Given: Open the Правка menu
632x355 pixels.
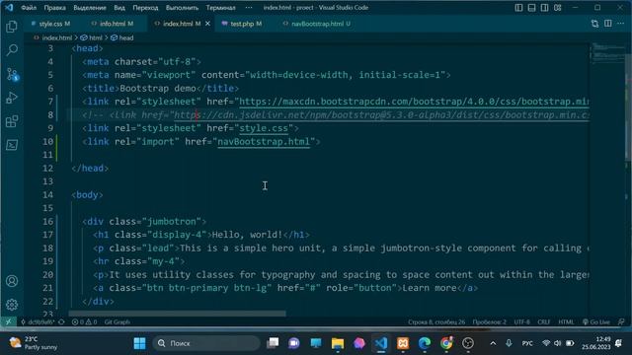Looking at the screenshot, I should 55,8.
